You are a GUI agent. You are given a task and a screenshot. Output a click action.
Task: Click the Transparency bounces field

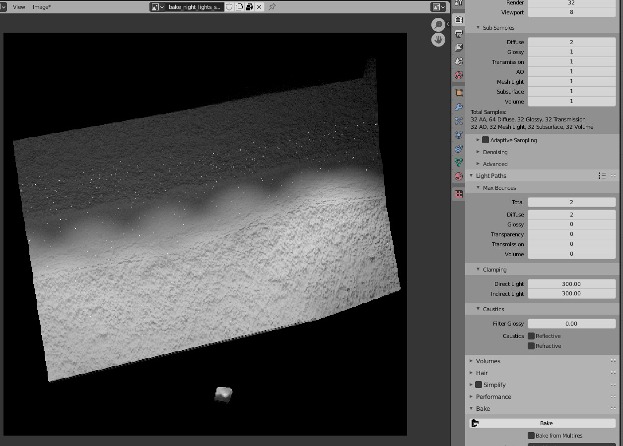coord(572,234)
